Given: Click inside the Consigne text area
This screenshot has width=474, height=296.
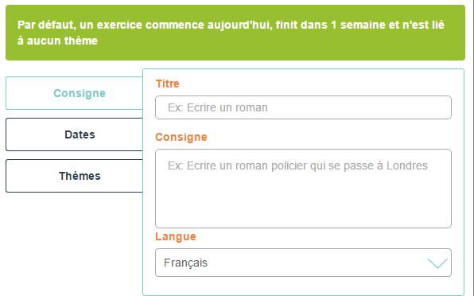Looking at the screenshot, I should point(303,189).
